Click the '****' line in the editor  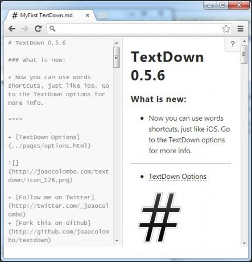click(15, 120)
